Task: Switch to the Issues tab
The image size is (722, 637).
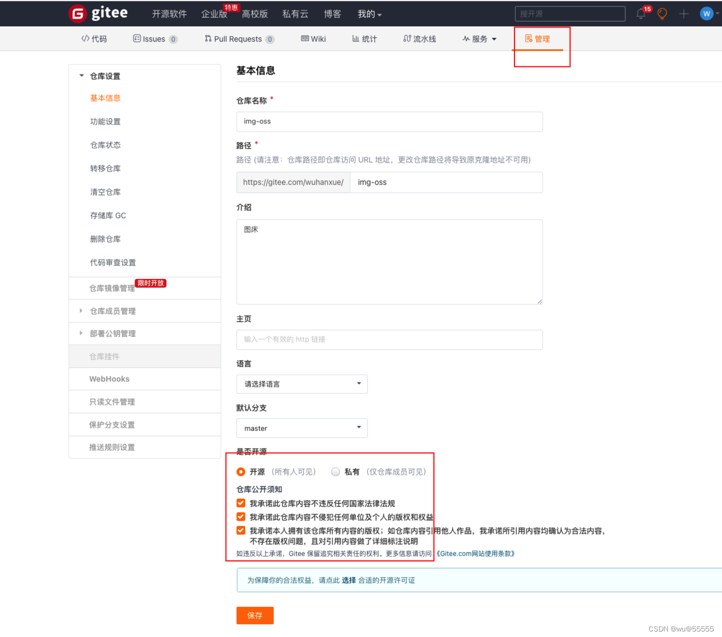Action: click(x=155, y=39)
